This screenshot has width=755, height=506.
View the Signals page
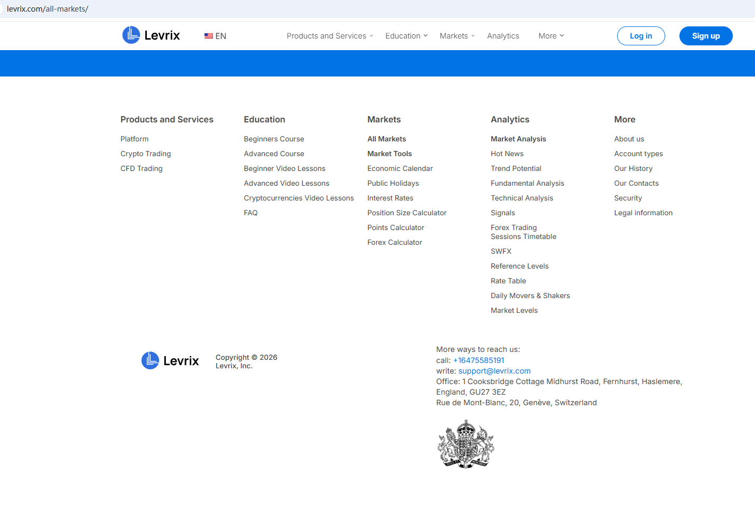[503, 213]
